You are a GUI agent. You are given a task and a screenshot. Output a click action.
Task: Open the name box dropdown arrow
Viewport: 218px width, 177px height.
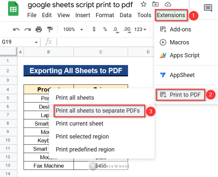(x=36, y=42)
